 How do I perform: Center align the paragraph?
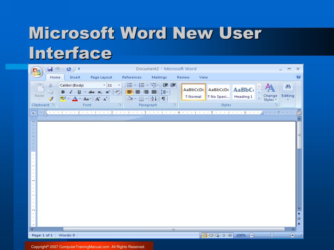(x=138, y=92)
